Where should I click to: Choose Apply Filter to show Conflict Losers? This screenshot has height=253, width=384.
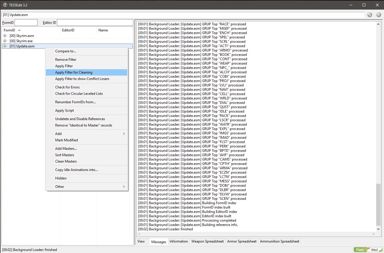(87, 79)
